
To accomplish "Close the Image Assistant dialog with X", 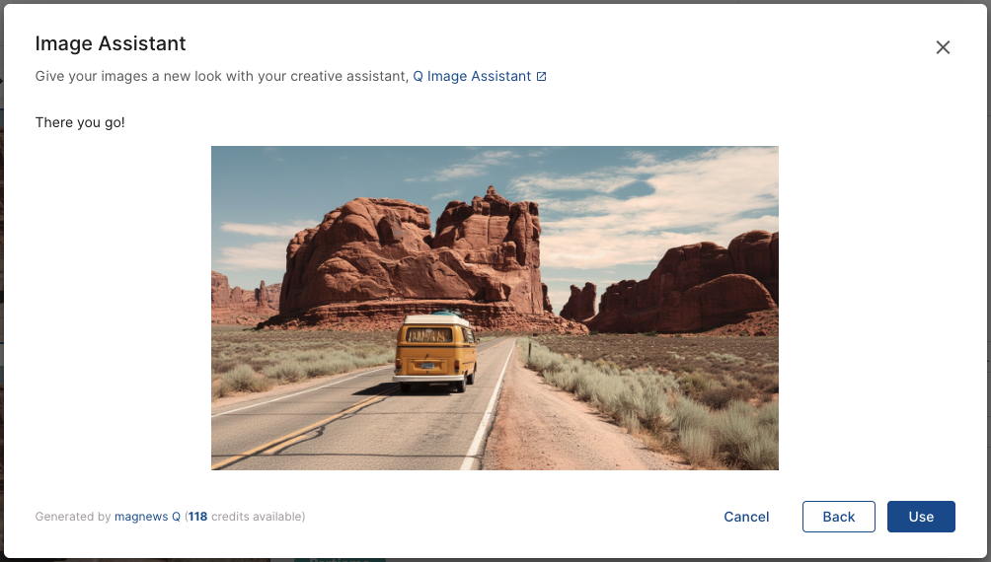I will 943,47.
